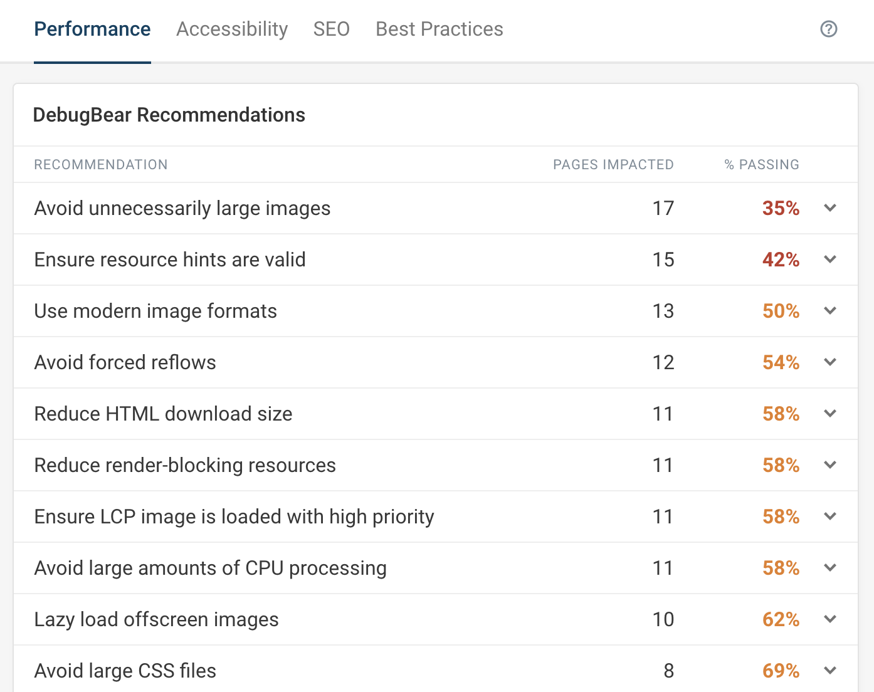Expand Ensure resource hints are valid chevron
Viewport: 874px width, 692px height.
830,259
